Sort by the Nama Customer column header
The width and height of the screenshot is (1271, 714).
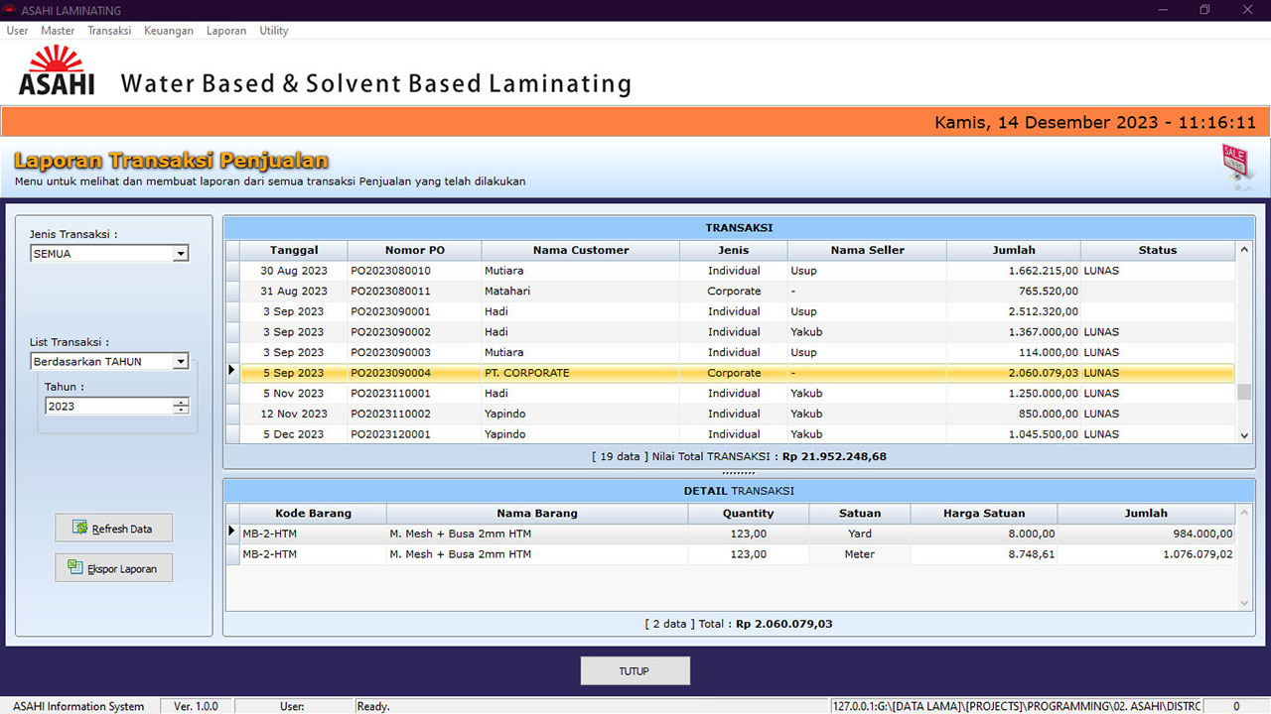click(x=580, y=250)
